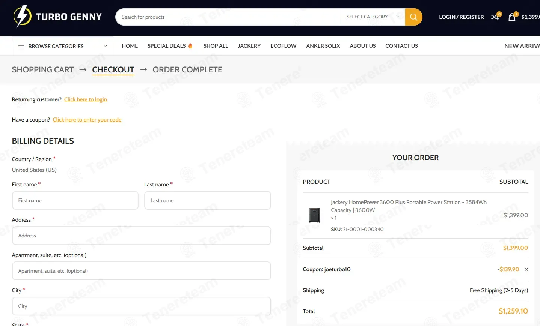Screen dimensions: 540x326
Task: Open the Select Category dropdown
Action: pos(373,17)
